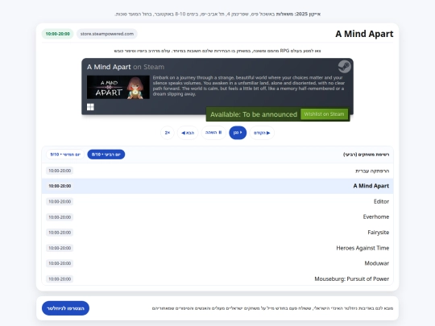Screen dimensions: 435x326
Task: Select Mouseburg: Pursuit of Power row
Action: [x=217, y=279]
